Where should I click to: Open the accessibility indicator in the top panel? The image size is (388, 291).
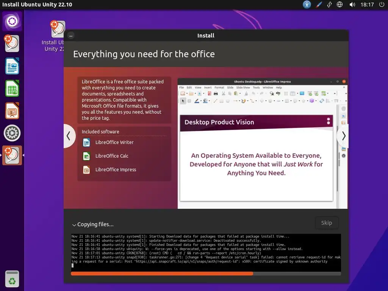(x=307, y=5)
